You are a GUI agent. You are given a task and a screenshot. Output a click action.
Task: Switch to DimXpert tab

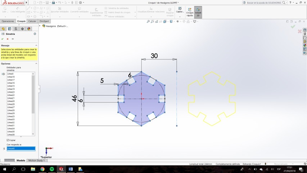pyautogui.click(x=44, y=21)
